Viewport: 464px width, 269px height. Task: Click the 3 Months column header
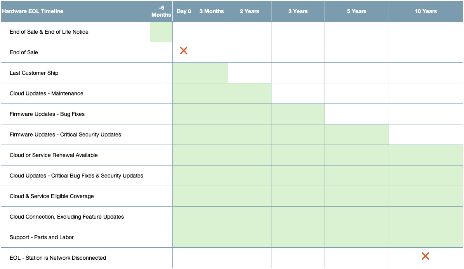coord(212,11)
